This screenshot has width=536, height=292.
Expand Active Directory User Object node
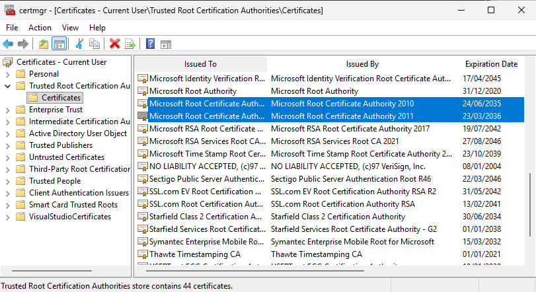pos(7,134)
